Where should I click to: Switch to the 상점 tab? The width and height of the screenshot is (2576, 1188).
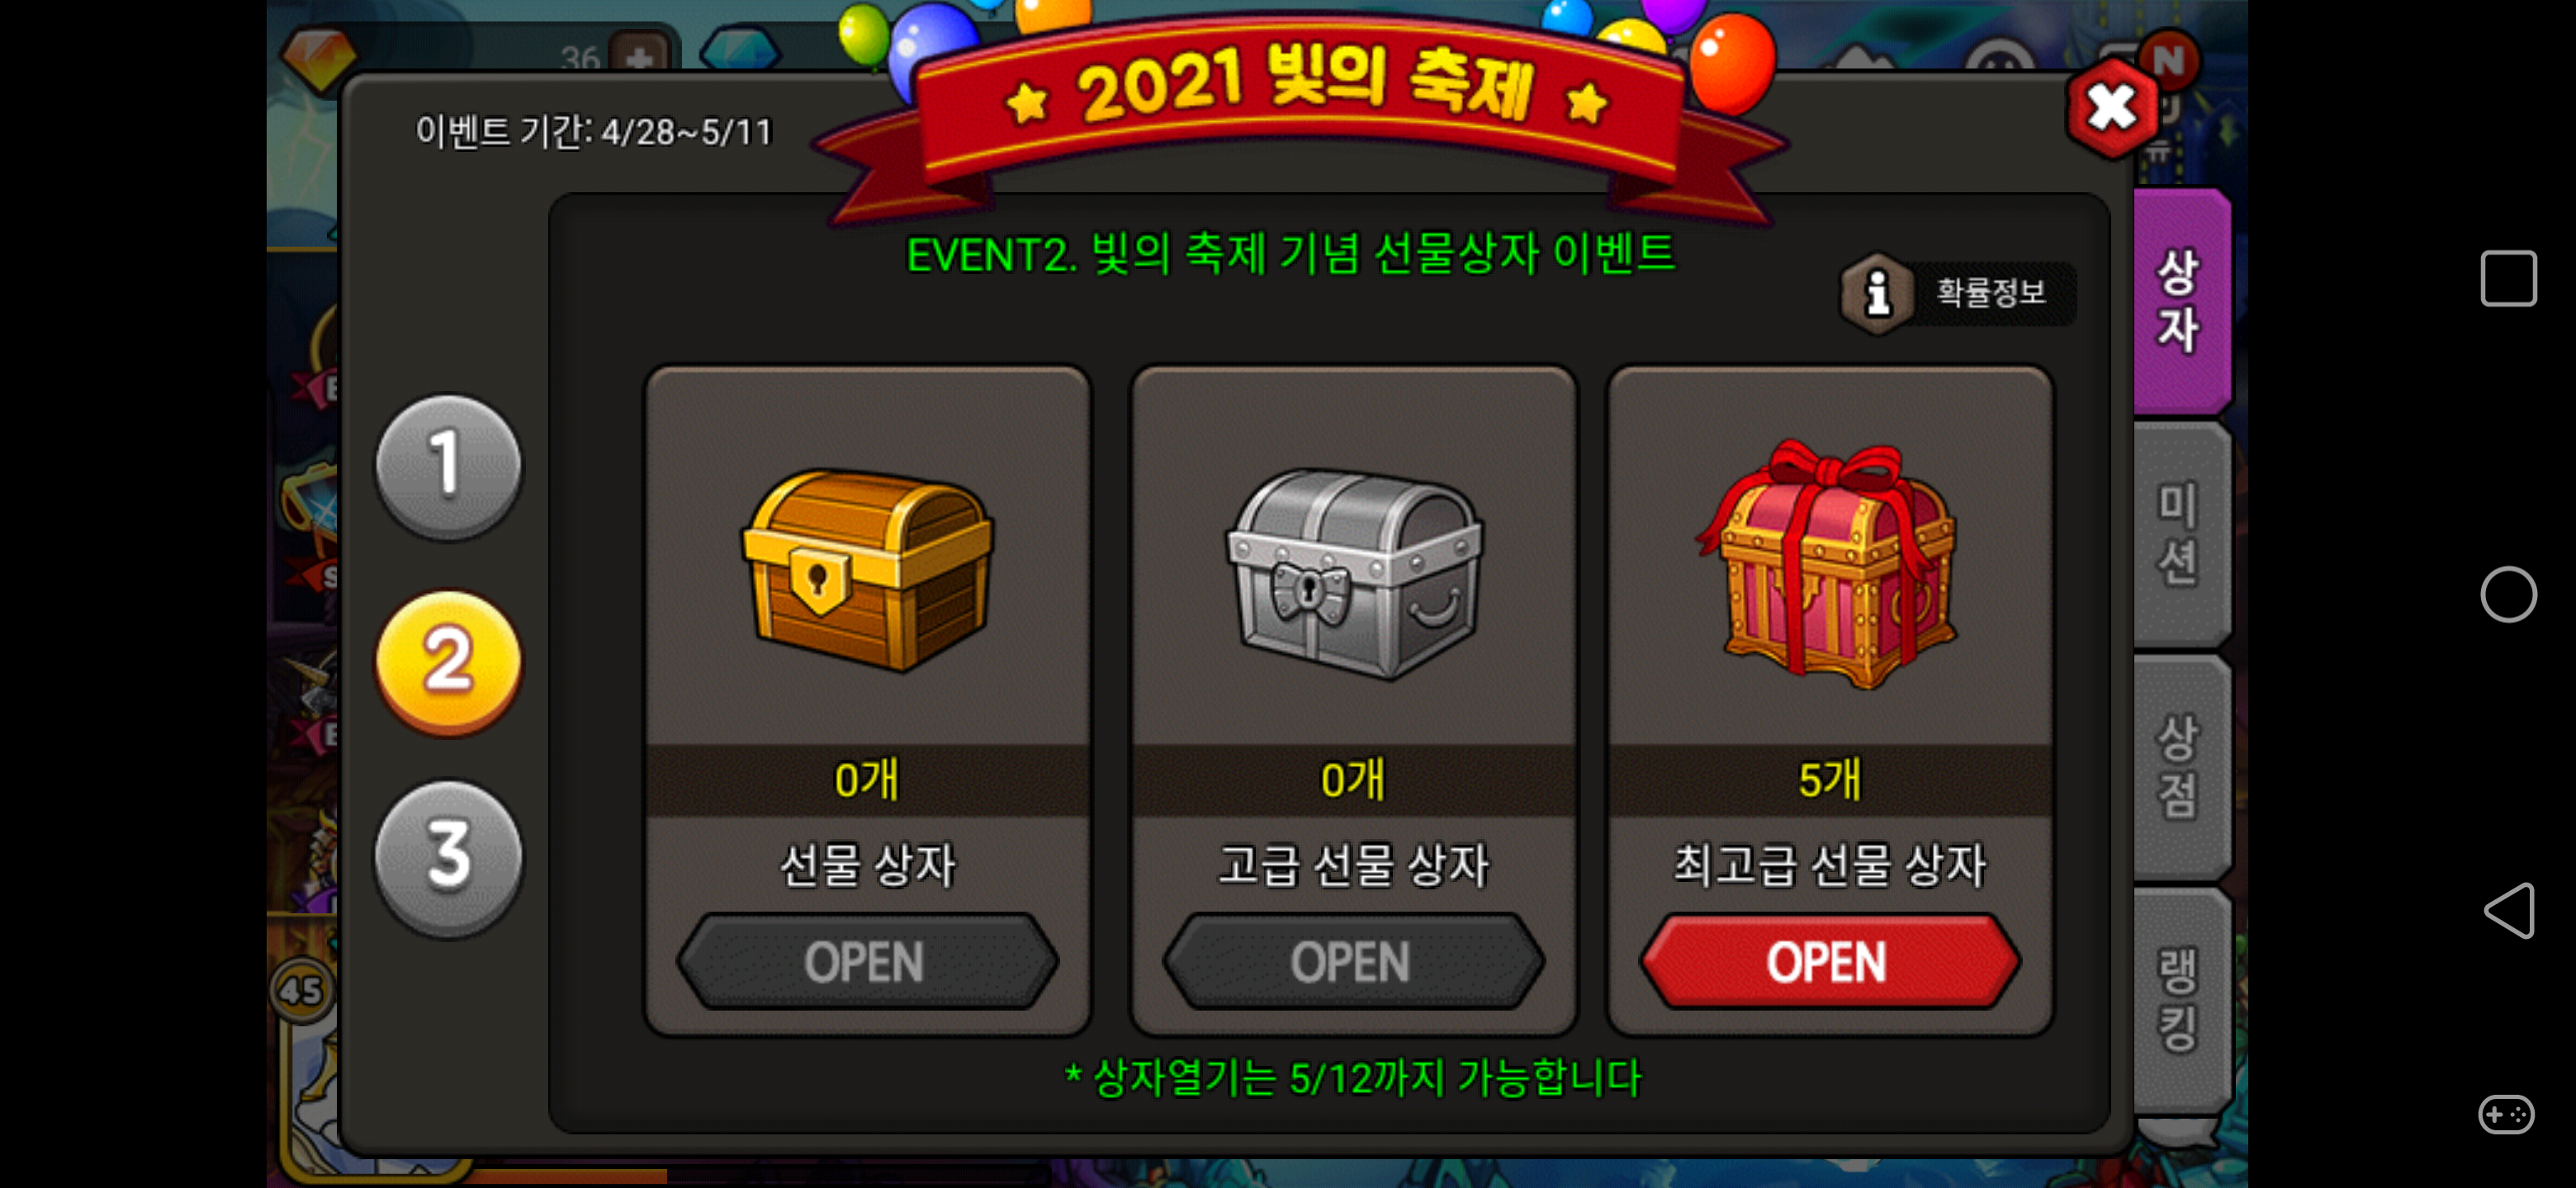coord(2180,766)
